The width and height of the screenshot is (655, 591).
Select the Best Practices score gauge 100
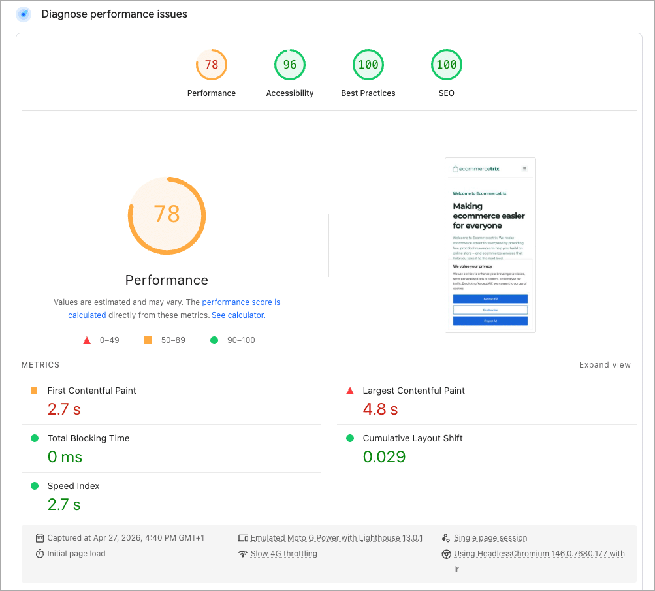[368, 65]
